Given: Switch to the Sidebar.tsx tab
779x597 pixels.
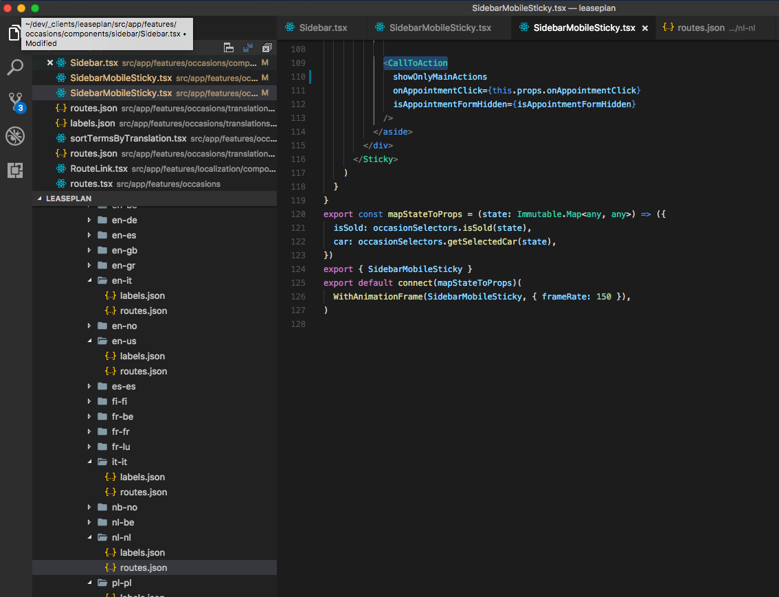Looking at the screenshot, I should coord(321,27).
